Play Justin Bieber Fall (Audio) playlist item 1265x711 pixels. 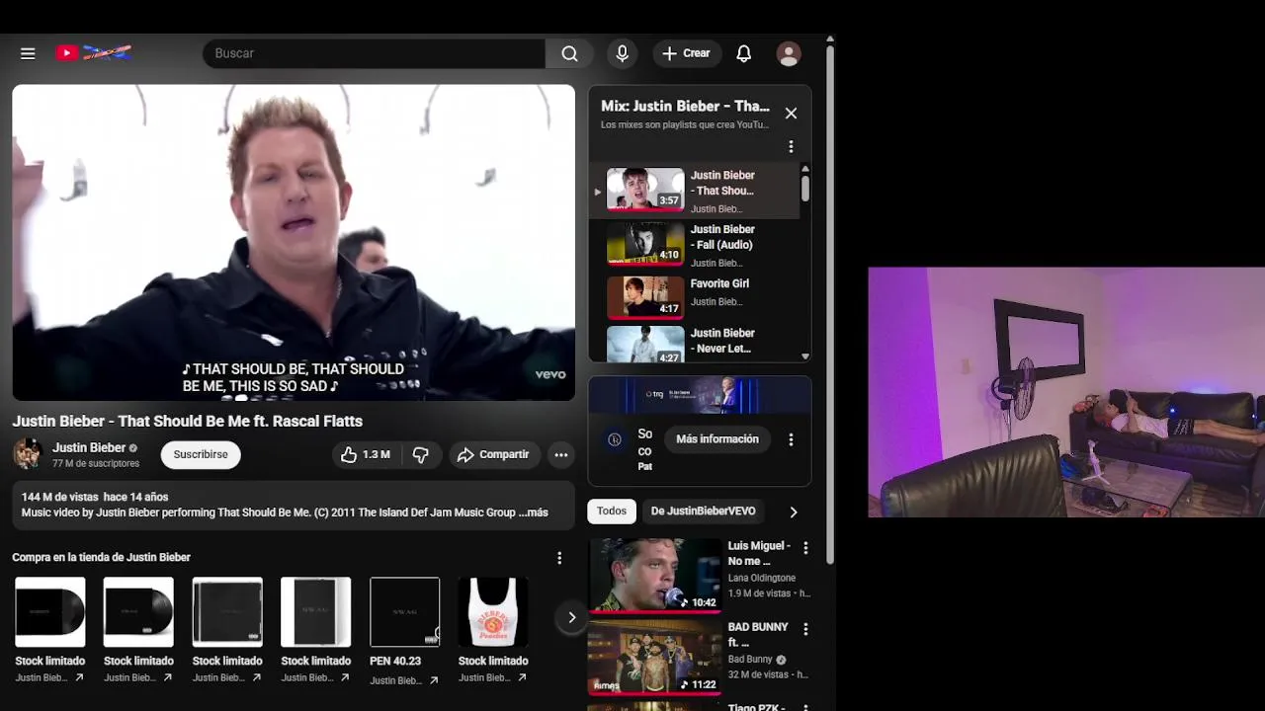pyautogui.click(x=694, y=245)
